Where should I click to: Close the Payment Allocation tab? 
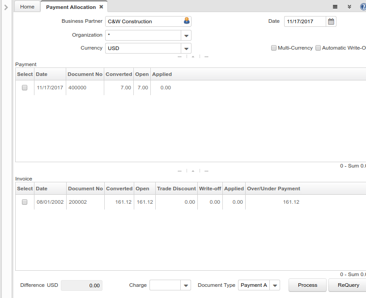[101, 7]
